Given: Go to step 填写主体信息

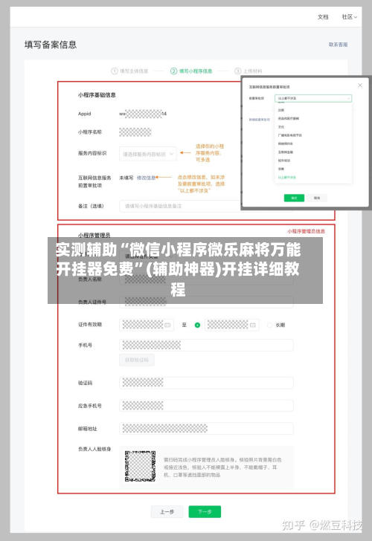Looking at the screenshot, I should coord(134,71).
